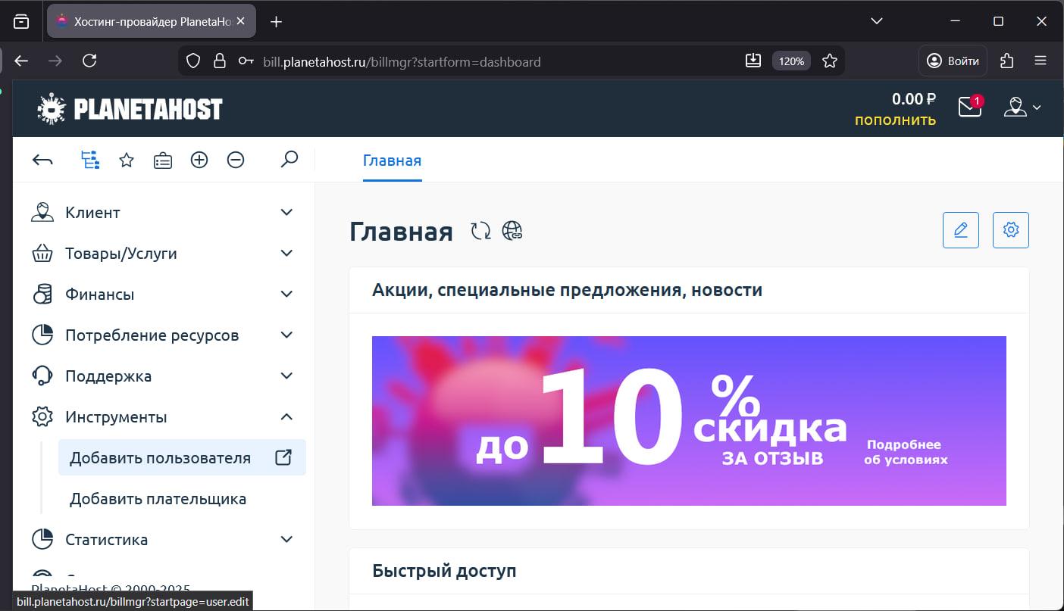The image size is (1064, 611).
Task: Switch to the Главная tab
Action: [x=392, y=161]
